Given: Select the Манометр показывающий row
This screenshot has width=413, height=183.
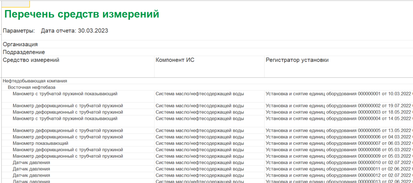Looking at the screenshot, I should [40, 143].
